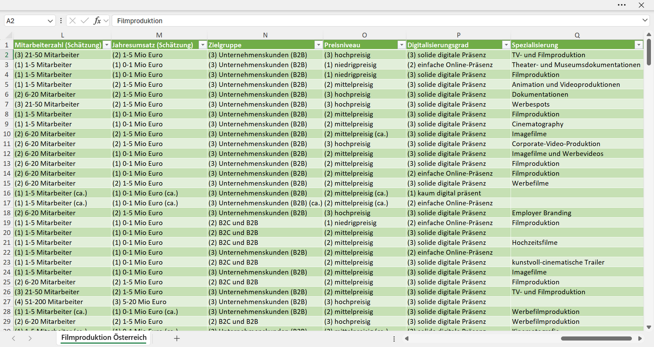Screen dimensions: 654x347
Task: Switch to Filmproduktion Österreich sheet tab
Action: 104,337
